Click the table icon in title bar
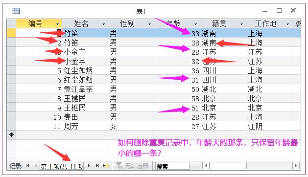The width and height of the screenshot is (308, 177). 16,11
